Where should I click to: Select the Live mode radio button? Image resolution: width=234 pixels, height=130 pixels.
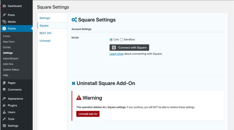tap(111, 40)
